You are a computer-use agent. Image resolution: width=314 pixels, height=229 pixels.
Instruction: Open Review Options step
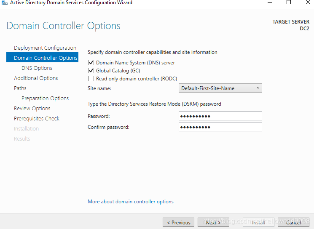[x=32, y=109]
